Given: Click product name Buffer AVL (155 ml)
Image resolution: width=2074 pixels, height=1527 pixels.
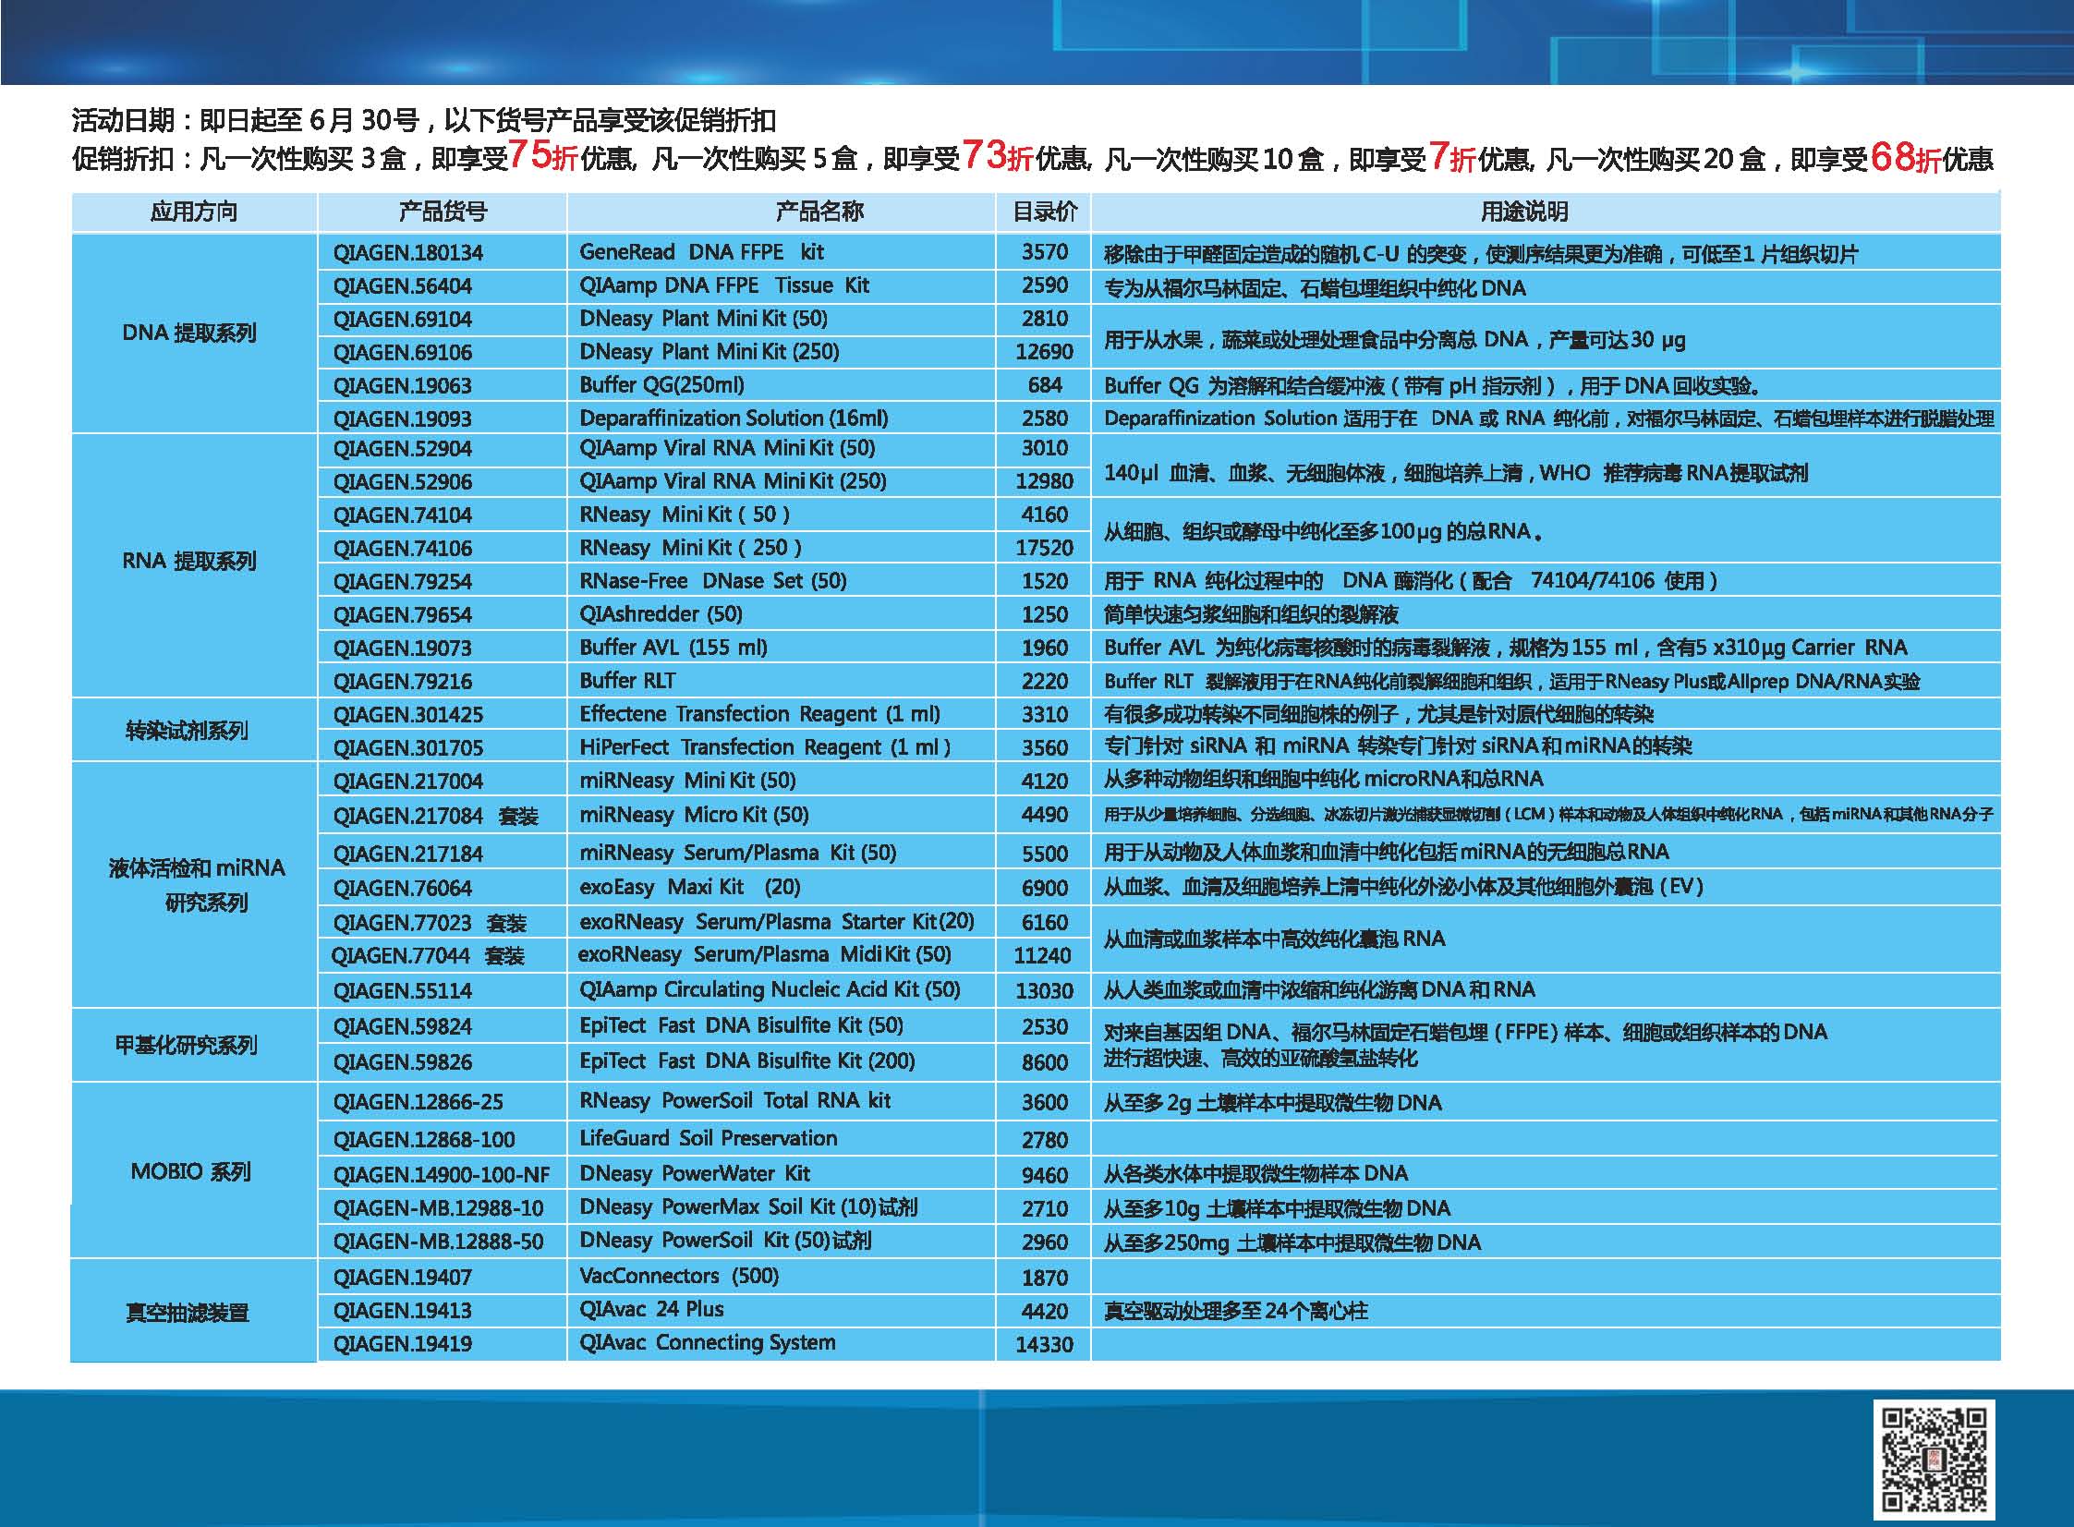Looking at the screenshot, I should point(673,647).
